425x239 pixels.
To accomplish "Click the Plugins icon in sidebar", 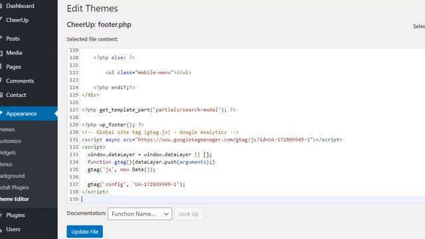I will [1, 215].
